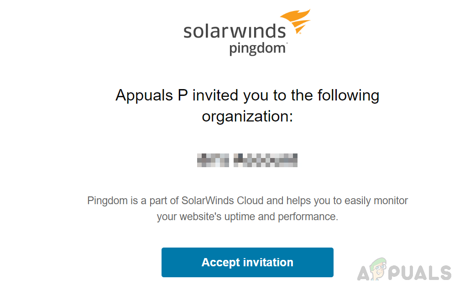Click the left blurred block of organization name
The width and height of the screenshot is (470, 301).
pyautogui.click(x=213, y=160)
